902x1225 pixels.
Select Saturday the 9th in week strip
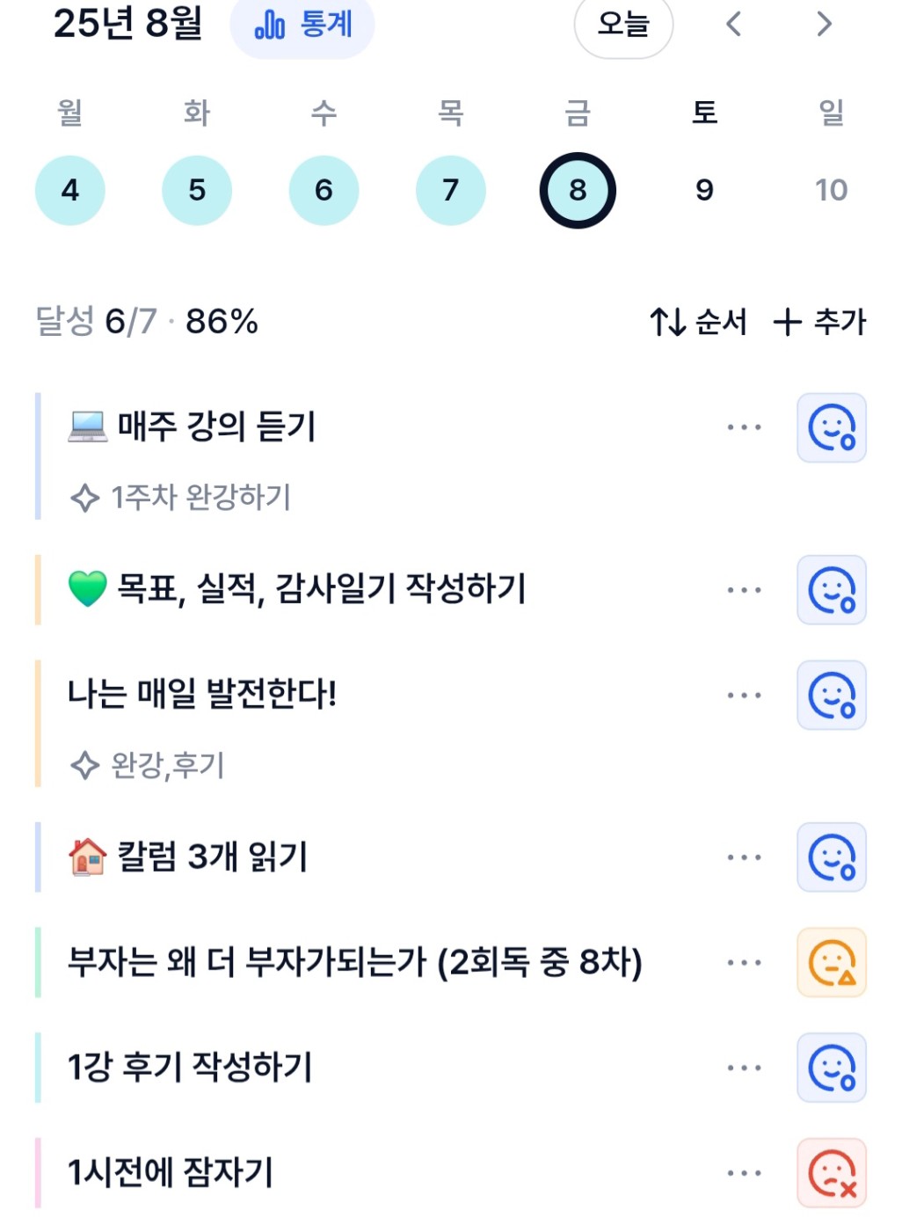704,190
